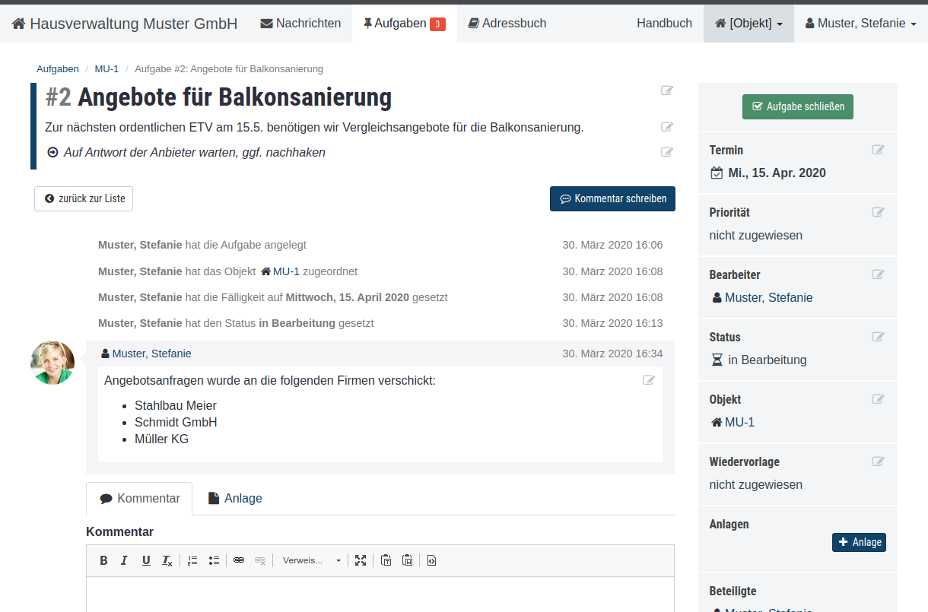Toggle bold formatting in comment editor
928x612 pixels.
coord(104,560)
